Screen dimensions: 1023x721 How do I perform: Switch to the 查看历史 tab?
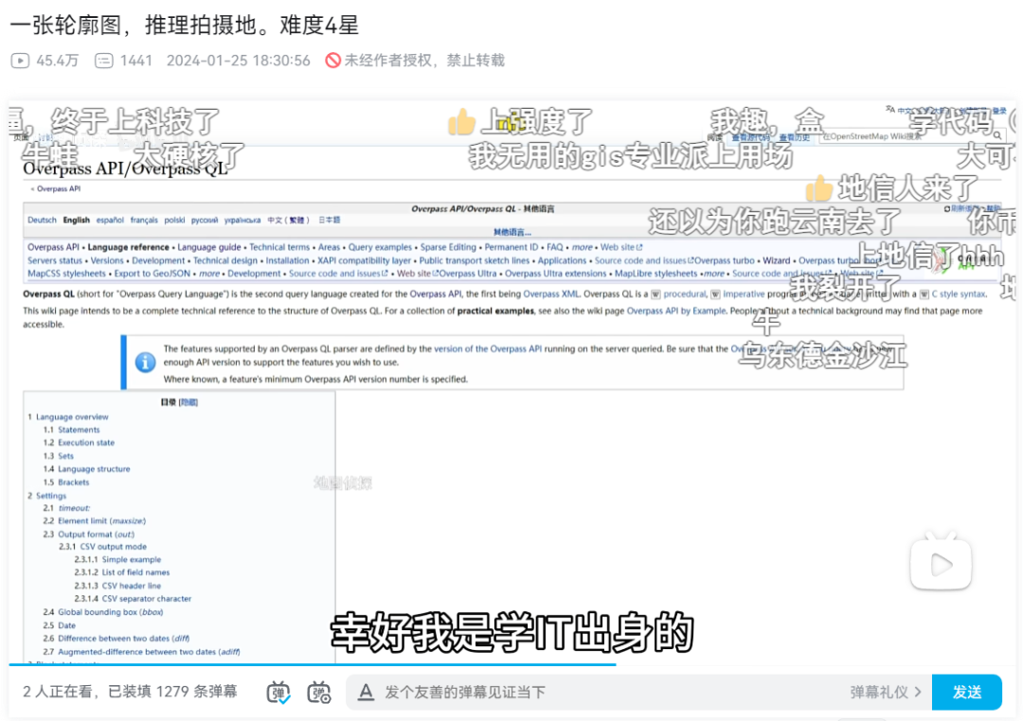click(x=795, y=137)
